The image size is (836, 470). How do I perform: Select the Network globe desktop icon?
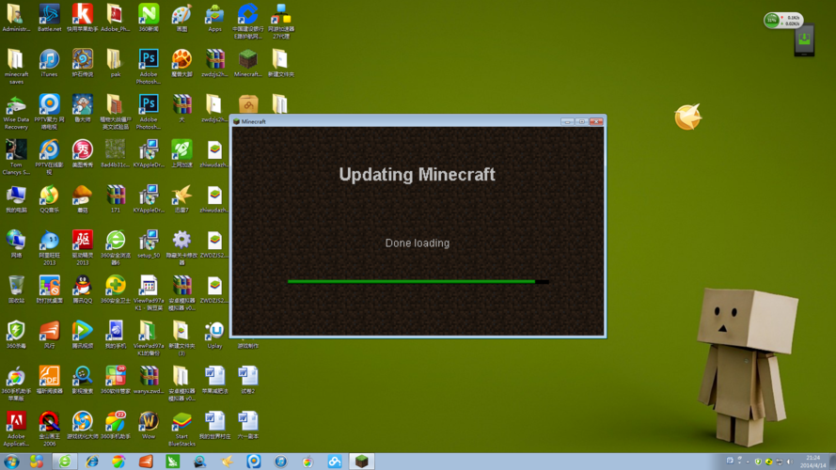click(16, 244)
